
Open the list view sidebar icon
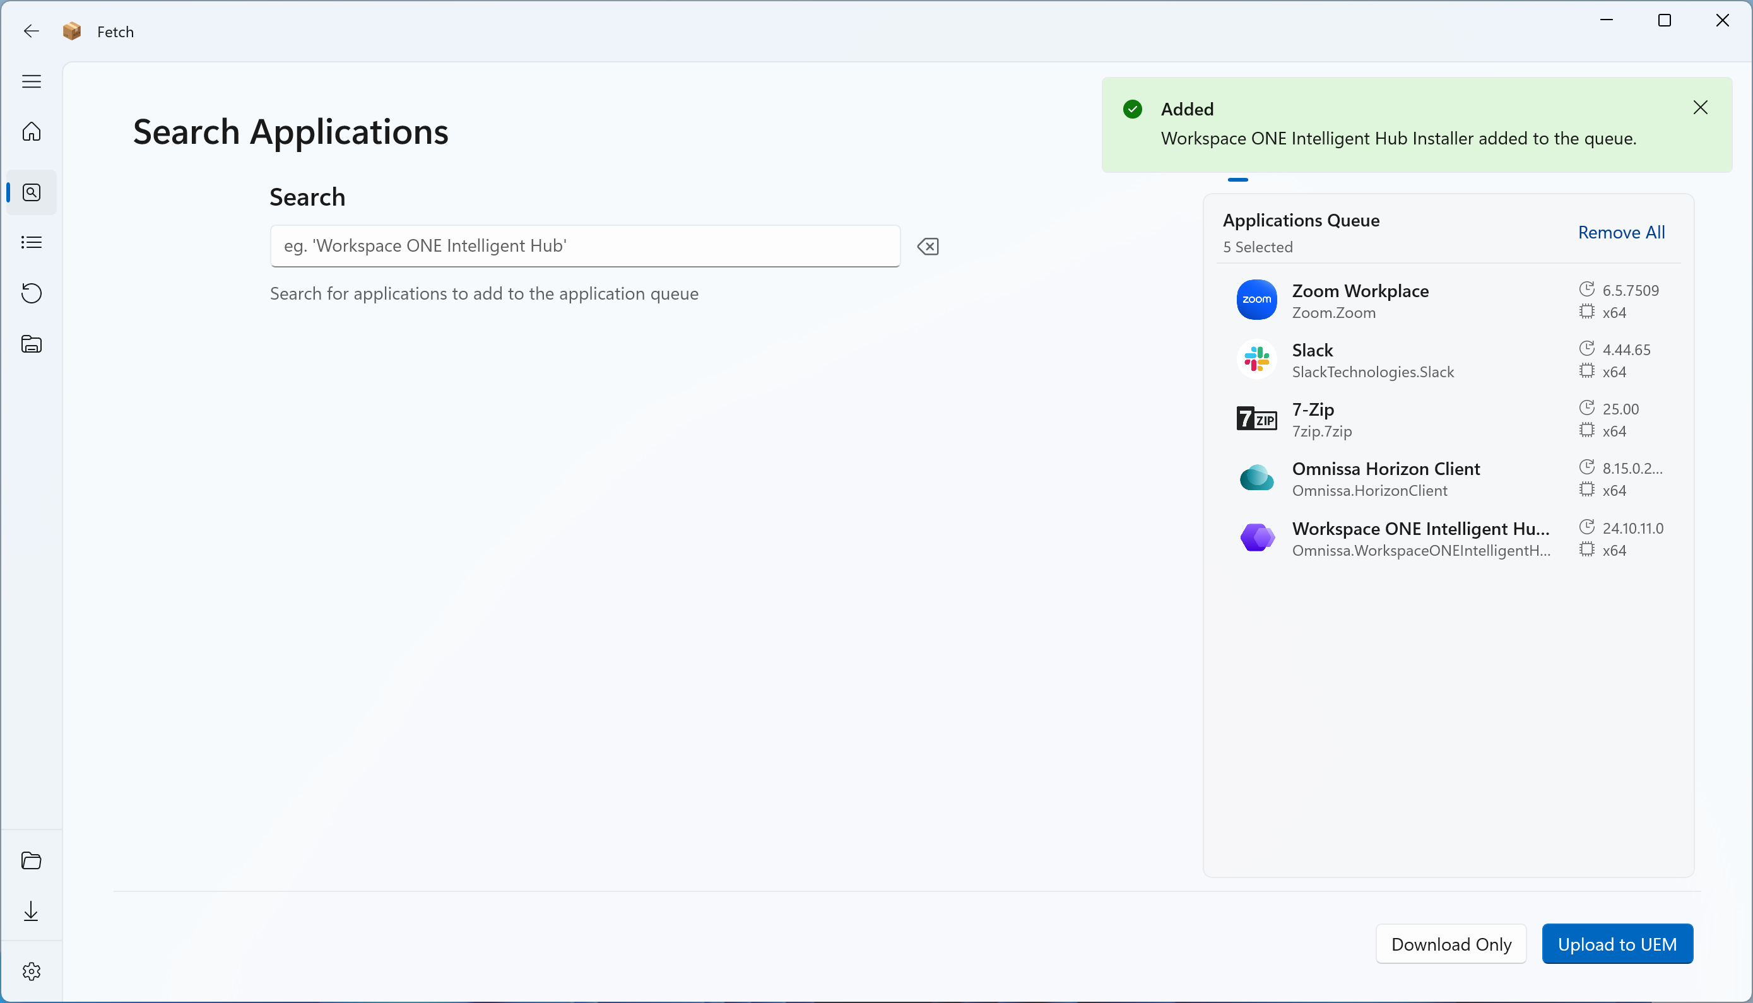(x=31, y=242)
